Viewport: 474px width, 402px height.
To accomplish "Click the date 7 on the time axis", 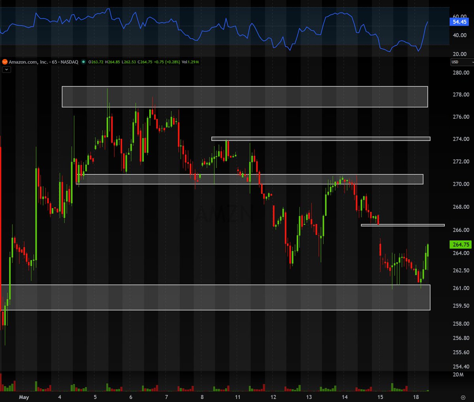I will 166,397.
